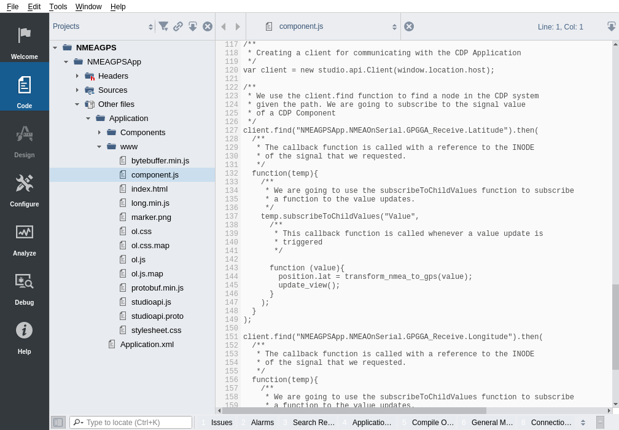Click the Line: 1, Col: 1 indicator
Image resolution: width=619 pixels, height=430 pixels.
(560, 27)
